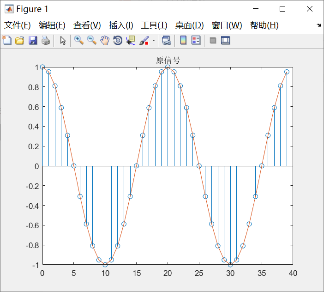Maximize the Figure 1 window
Screen dimensions: 324x292
[282, 9]
